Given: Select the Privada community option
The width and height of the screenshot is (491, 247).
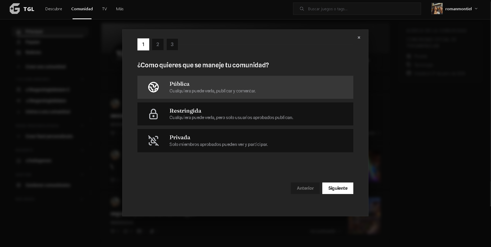Looking at the screenshot, I should 245,141.
